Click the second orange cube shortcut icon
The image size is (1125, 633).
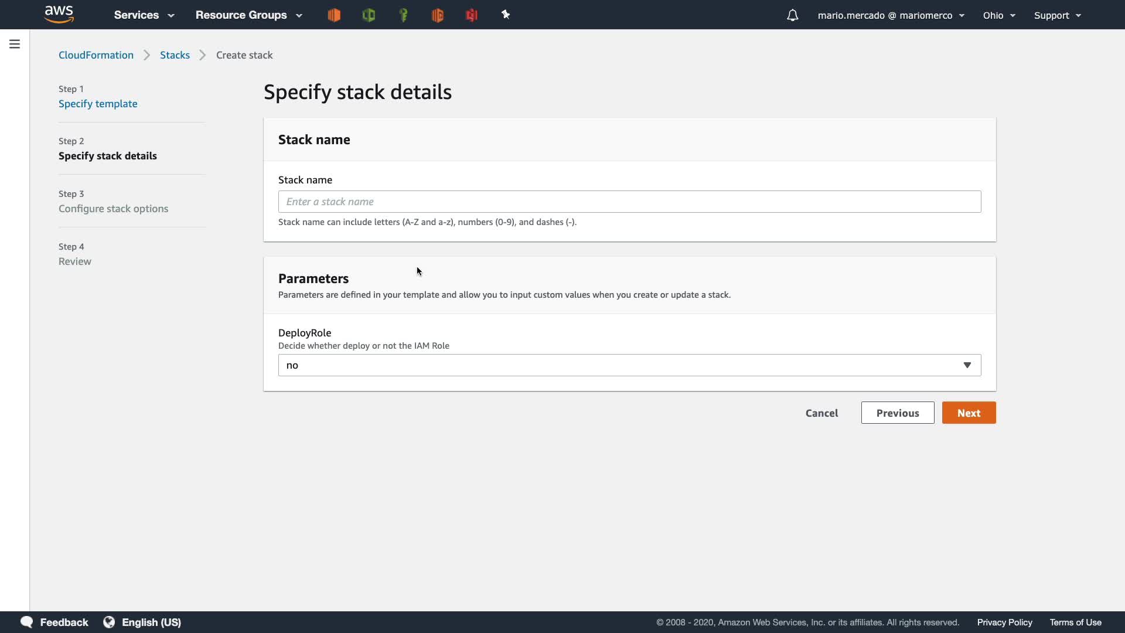[437, 15]
